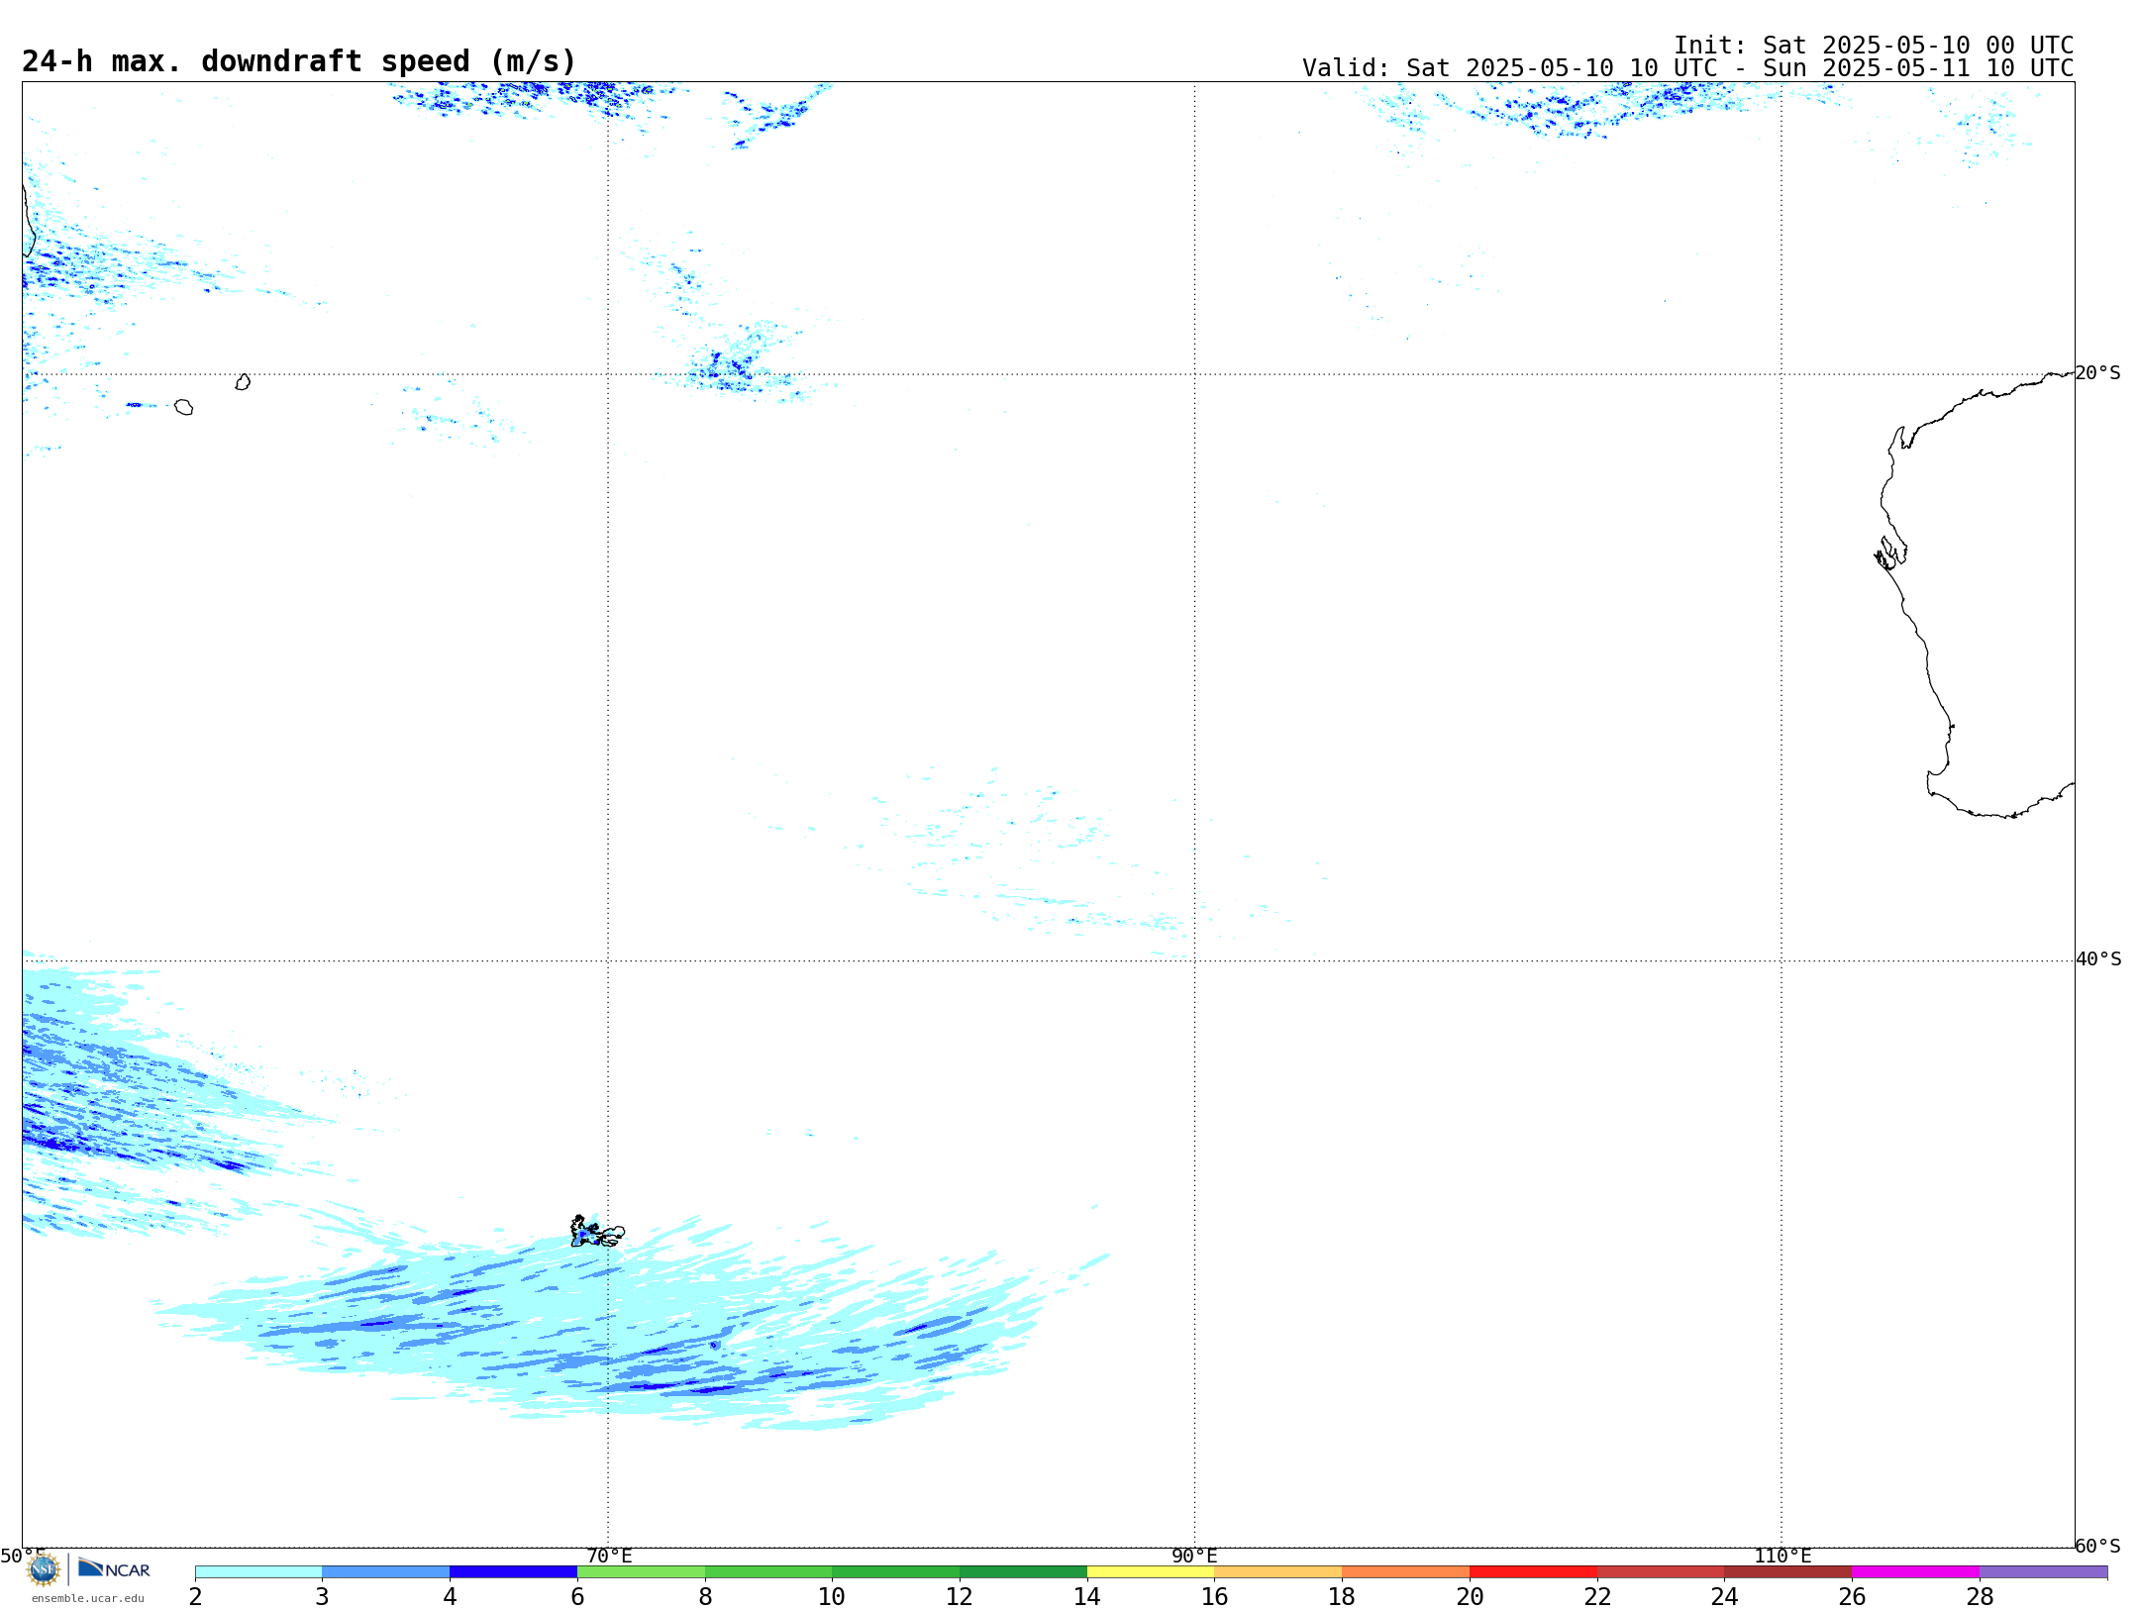Select the dark blue 4–6 m/s swatch
This screenshot has width=2139, height=1610.
pyautogui.click(x=513, y=1572)
